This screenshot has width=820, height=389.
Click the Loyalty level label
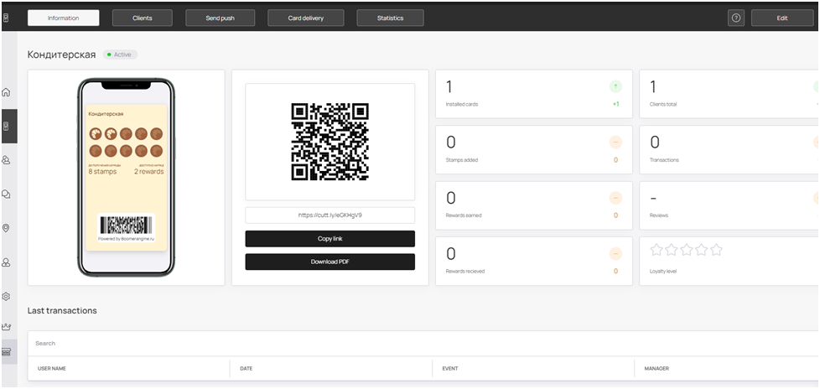pos(663,272)
